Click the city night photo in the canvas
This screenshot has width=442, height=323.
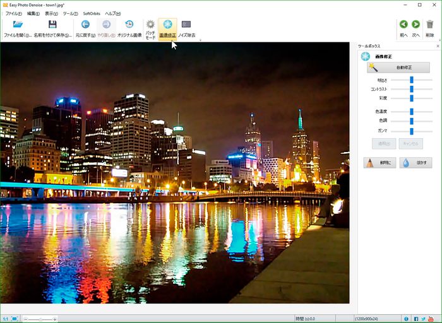point(175,173)
